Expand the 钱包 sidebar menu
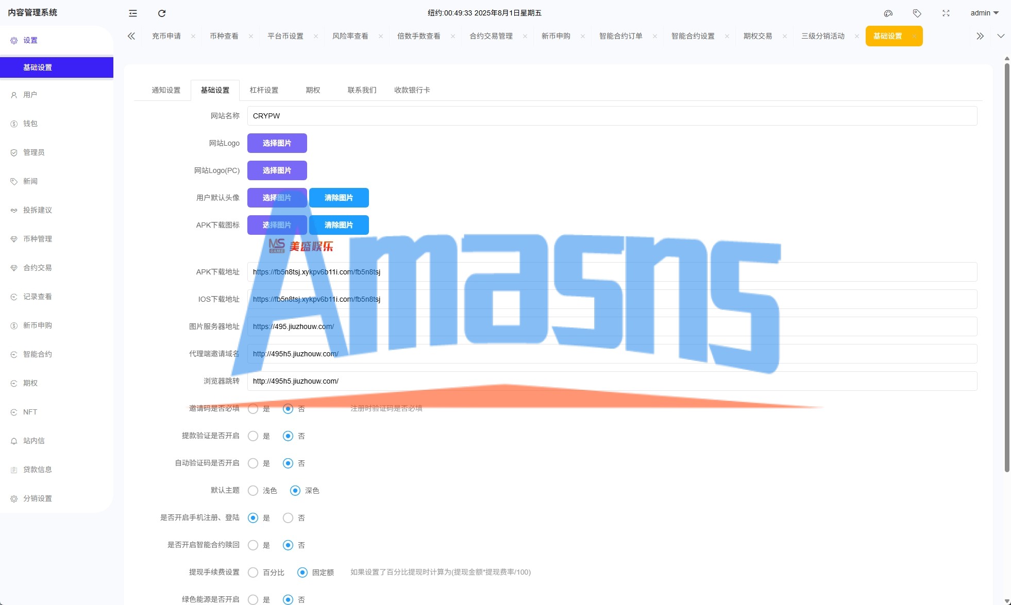The width and height of the screenshot is (1011, 605). [x=57, y=124]
